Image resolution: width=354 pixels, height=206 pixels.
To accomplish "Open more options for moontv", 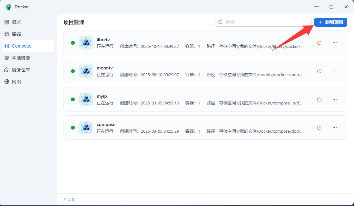I will click(x=335, y=71).
